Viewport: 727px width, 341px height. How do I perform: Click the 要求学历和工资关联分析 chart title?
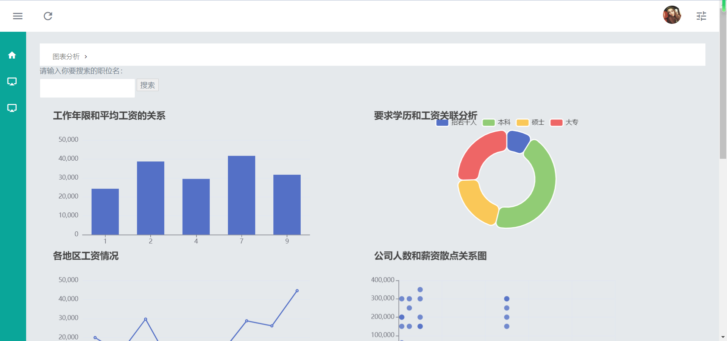point(426,116)
